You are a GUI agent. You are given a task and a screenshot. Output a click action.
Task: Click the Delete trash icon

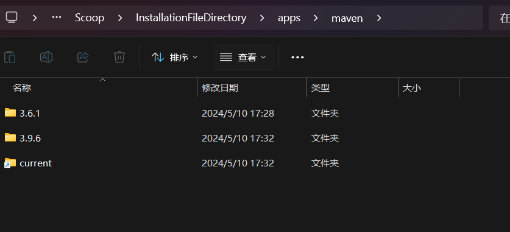[x=119, y=57]
